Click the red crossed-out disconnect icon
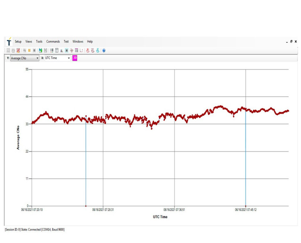Viewport: 301px width, 243px height. (18, 50)
